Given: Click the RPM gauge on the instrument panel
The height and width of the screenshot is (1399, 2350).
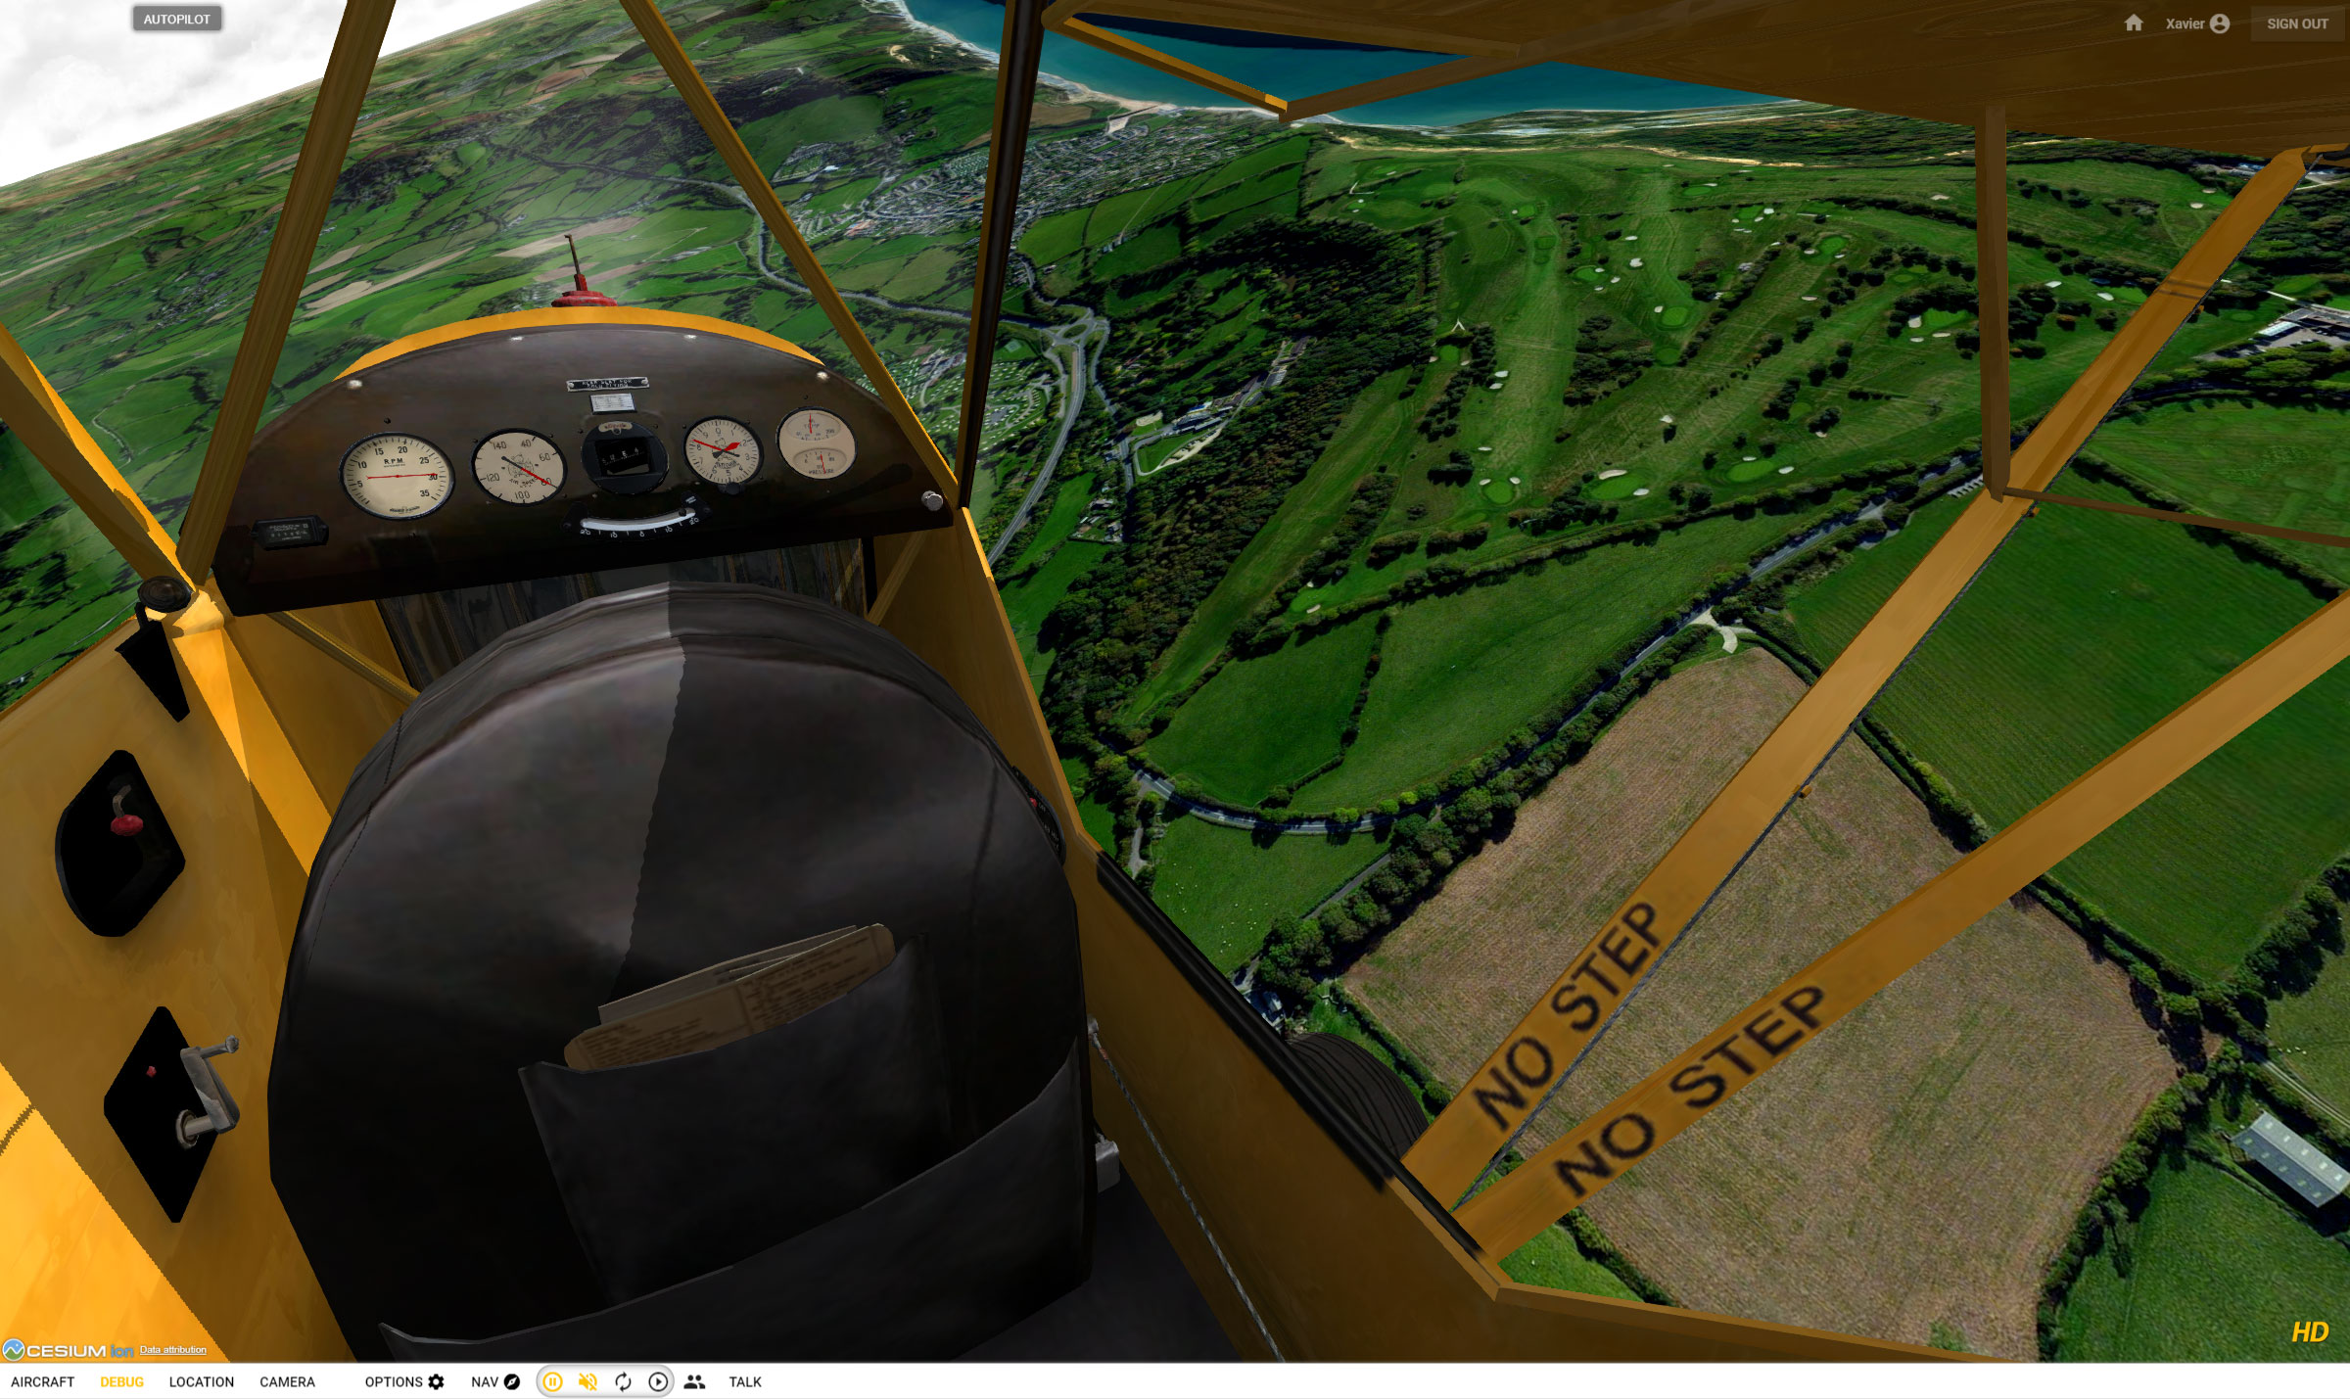Looking at the screenshot, I should coord(397,476).
